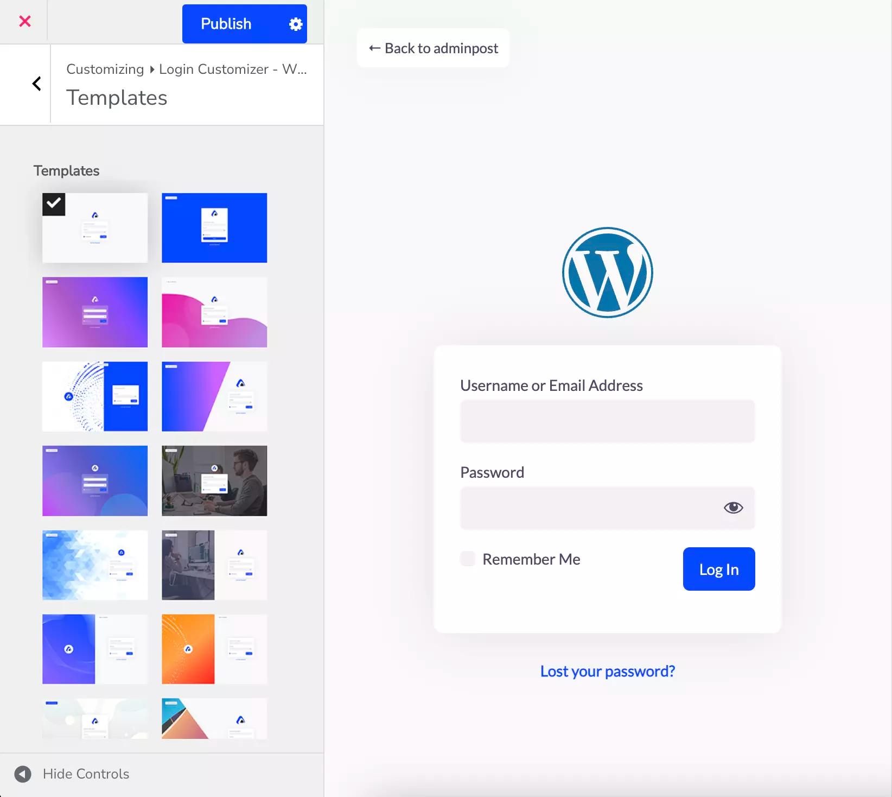Screen dimensions: 892x797
Task: Close the customizer with the red X
Action: (x=24, y=21)
